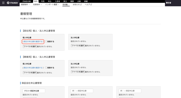Switch to the 内見 tab
181x98 pixels.
click(43, 1)
